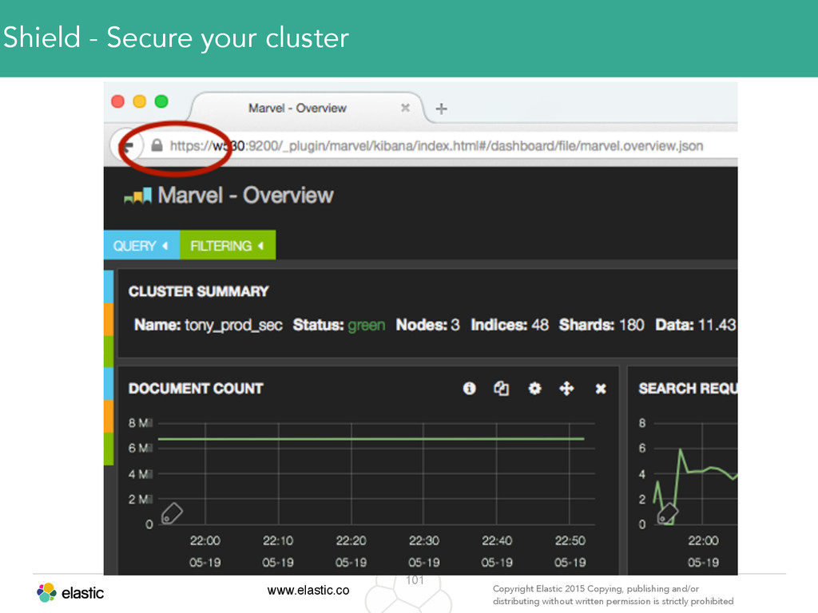818x613 pixels.
Task: Click the Data: 11.43 value
Action: tap(696, 325)
